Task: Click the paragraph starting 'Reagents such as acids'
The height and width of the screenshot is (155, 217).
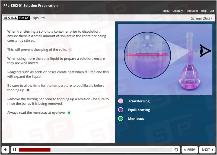Action: tap(58, 74)
